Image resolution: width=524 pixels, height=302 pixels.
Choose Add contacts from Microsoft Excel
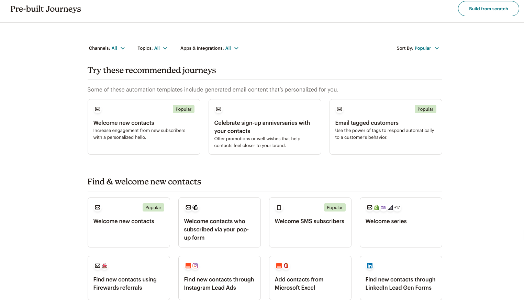coord(299,283)
